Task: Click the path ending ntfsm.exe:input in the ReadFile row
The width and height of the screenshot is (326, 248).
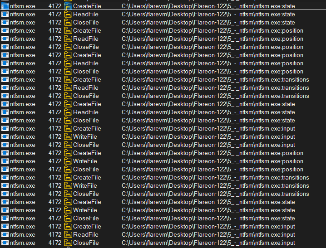Action: point(208,235)
